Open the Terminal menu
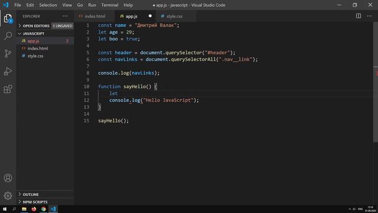Image resolution: width=378 pixels, height=213 pixels. click(110, 5)
